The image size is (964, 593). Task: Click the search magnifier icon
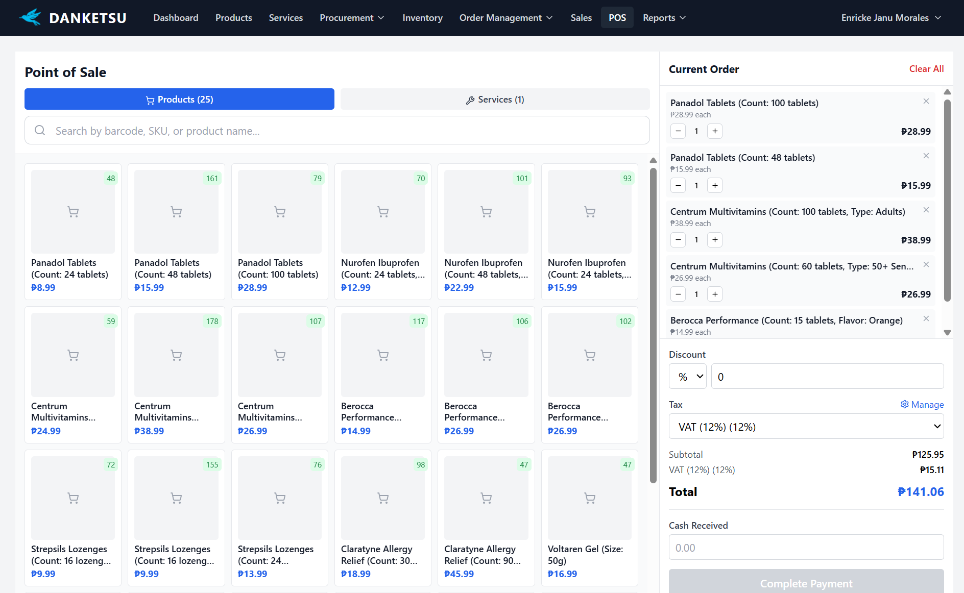pos(40,131)
